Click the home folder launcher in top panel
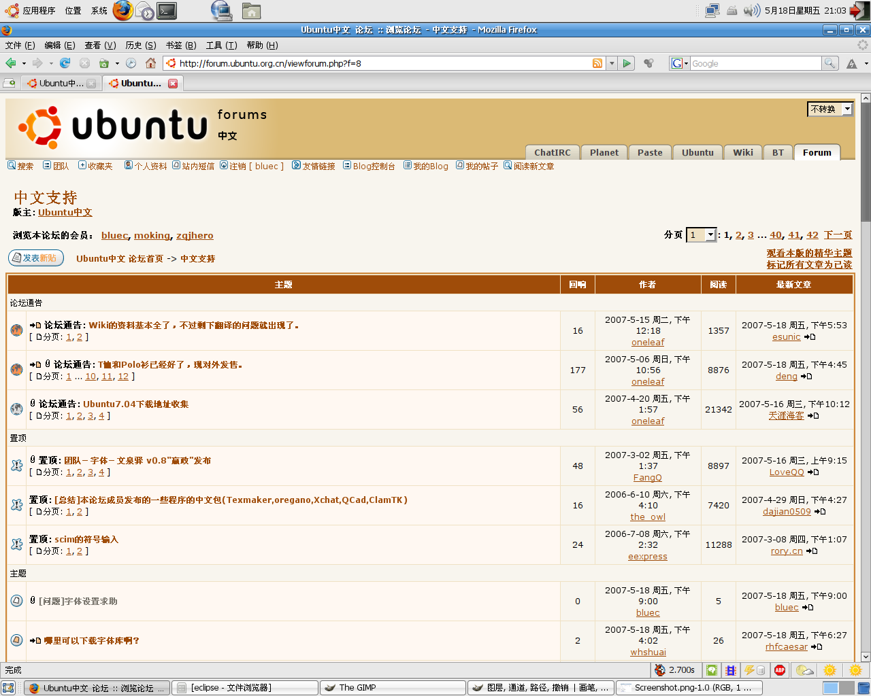 tap(251, 10)
